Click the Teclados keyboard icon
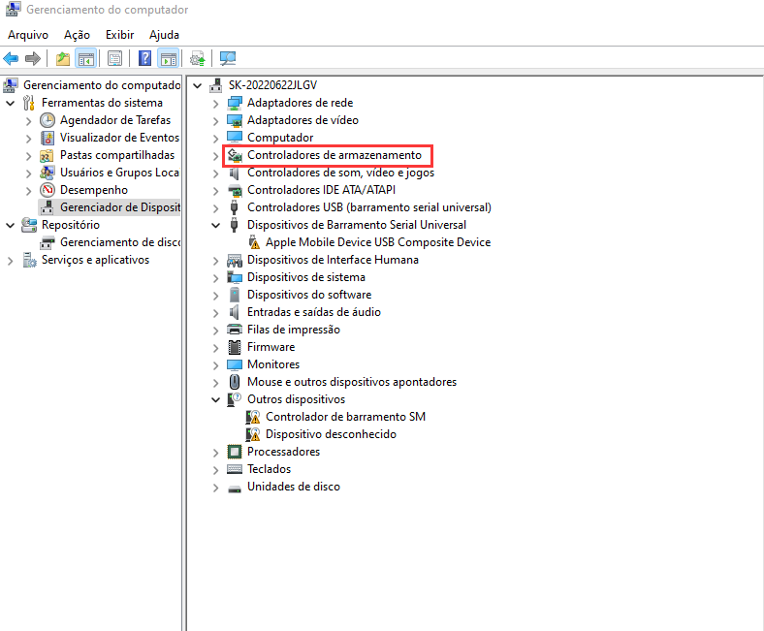764x631 pixels. coord(235,469)
